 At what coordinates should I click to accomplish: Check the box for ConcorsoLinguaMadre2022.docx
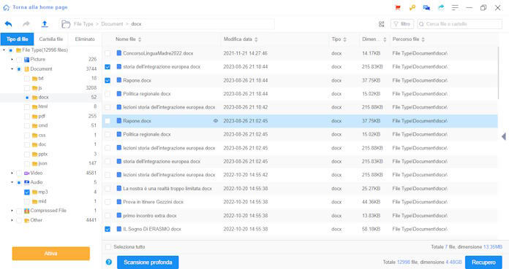[x=108, y=53]
